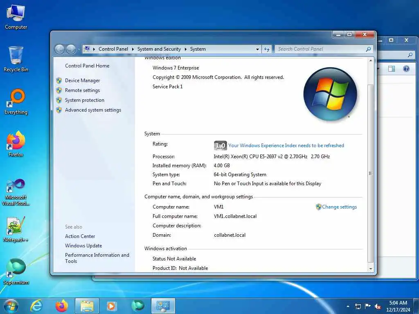Click the 64-bit Operating System value
Viewport: 419px width, 314px height.
click(240, 175)
